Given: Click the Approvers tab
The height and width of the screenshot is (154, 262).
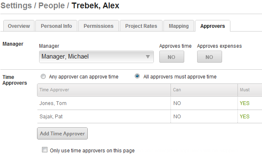Looking at the screenshot, I should pyautogui.click(x=213, y=26).
